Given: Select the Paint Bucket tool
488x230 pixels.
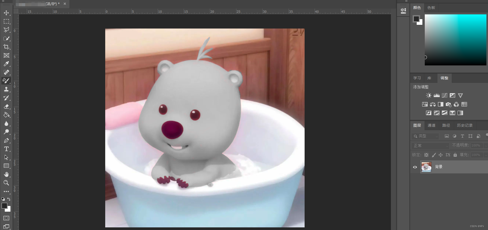Looking at the screenshot, I should tap(6, 115).
